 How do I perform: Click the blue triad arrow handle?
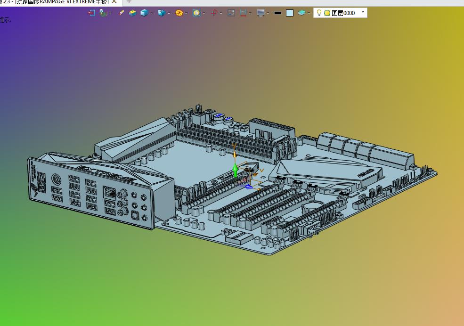click(249, 187)
